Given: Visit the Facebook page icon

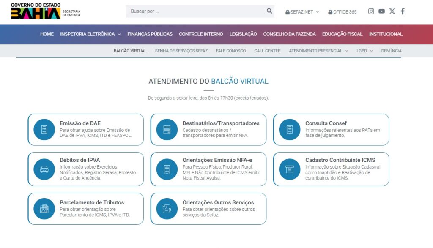Looking at the screenshot, I should coord(402,11).
